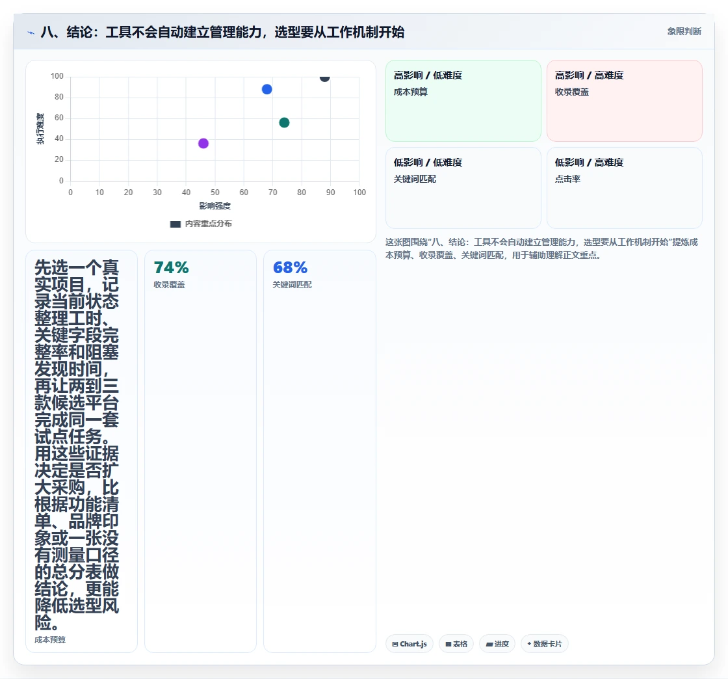Click 关键词匹配 in the low-impact quadrant card

point(415,180)
